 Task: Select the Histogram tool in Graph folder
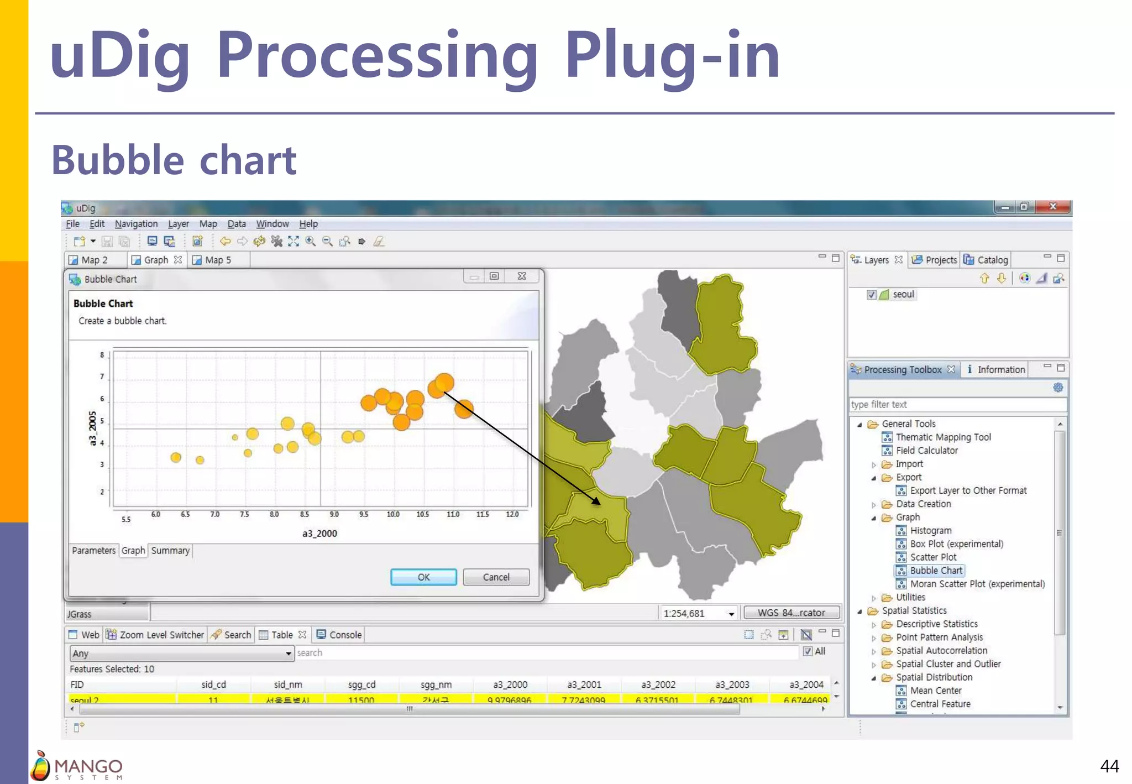click(930, 531)
